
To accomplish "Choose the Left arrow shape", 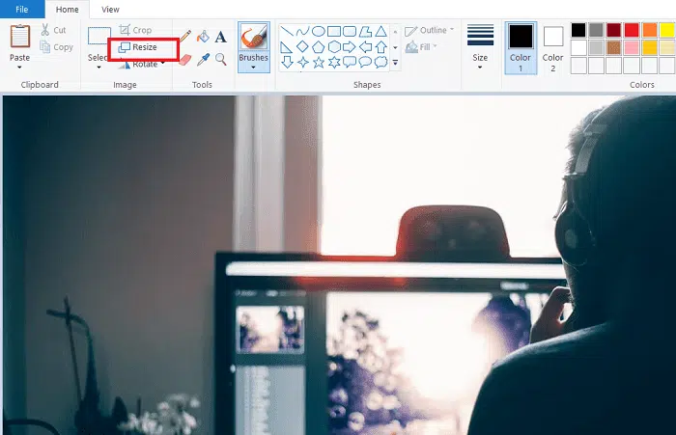I will coord(365,47).
